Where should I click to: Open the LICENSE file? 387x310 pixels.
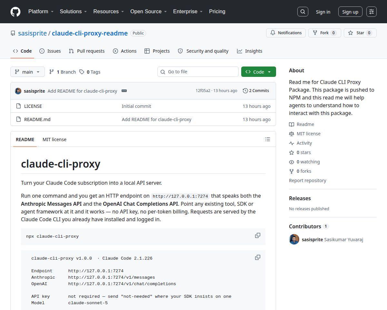point(33,106)
